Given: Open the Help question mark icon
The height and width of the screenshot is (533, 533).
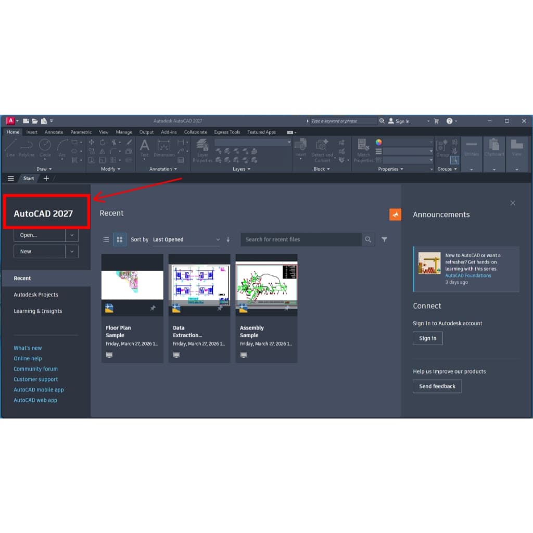Looking at the screenshot, I should point(449,121).
